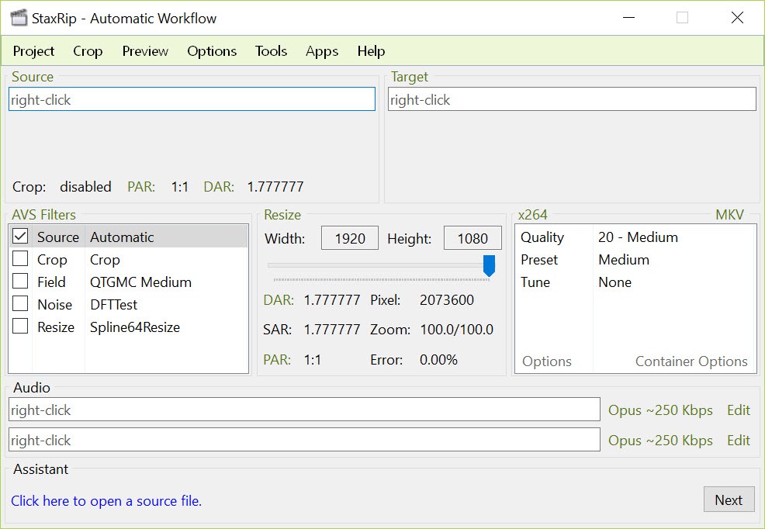Click here to open a source file

point(106,501)
